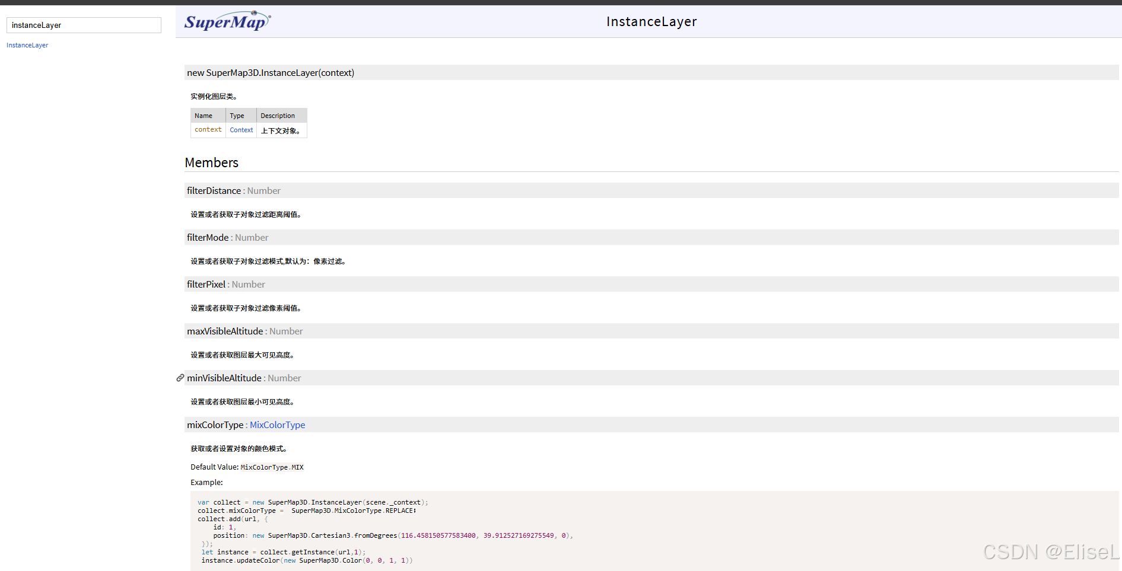The image size is (1122, 571).
Task: Click the Members section heading
Action: pyautogui.click(x=212, y=162)
